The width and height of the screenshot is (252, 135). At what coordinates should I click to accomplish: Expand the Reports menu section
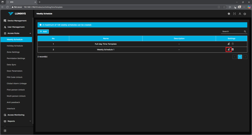tap(30, 121)
